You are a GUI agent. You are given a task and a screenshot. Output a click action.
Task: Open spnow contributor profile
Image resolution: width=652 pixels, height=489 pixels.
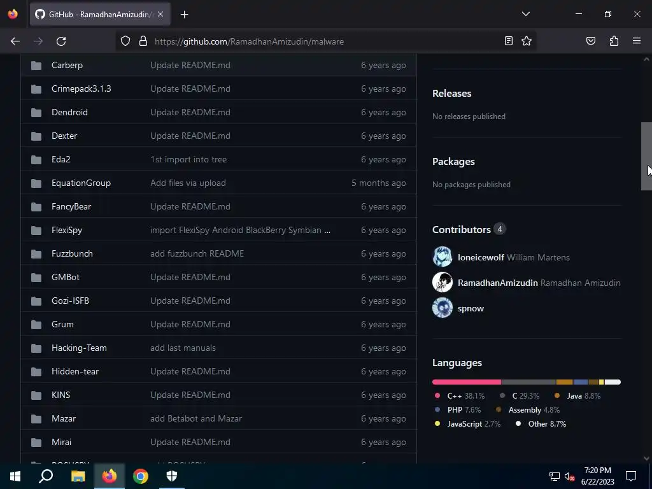[471, 309]
